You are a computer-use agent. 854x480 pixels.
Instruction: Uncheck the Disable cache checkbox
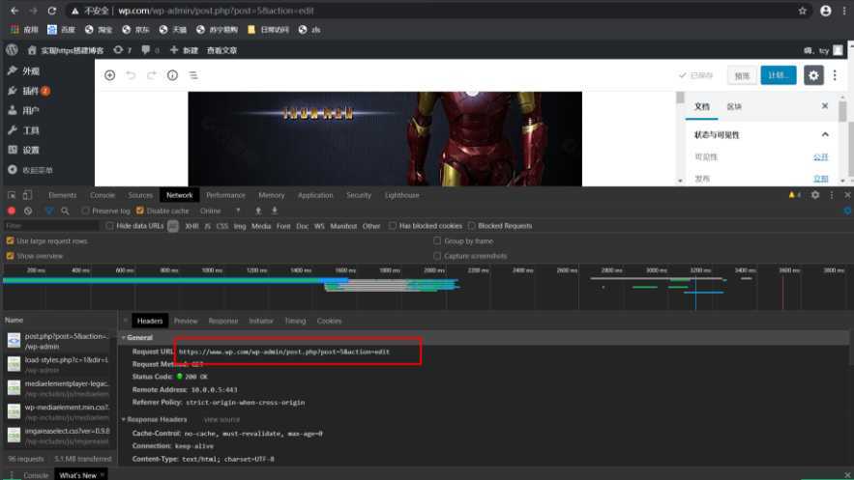click(140, 211)
